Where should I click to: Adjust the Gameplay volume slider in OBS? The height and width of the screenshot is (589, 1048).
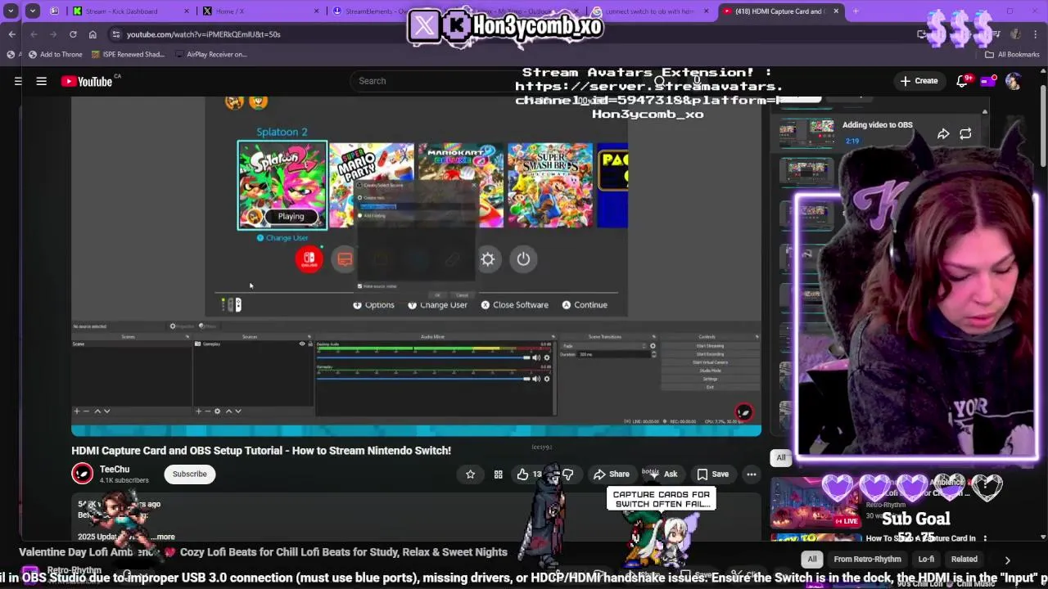click(423, 379)
